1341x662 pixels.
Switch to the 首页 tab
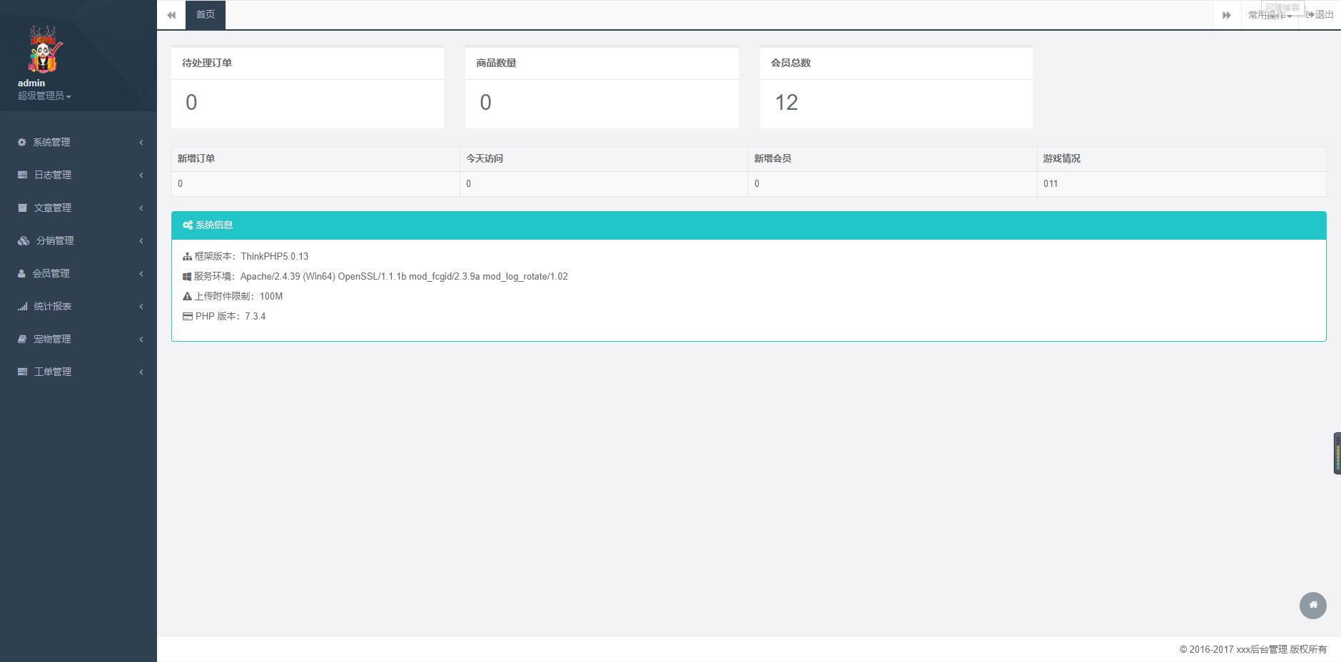pyautogui.click(x=206, y=15)
